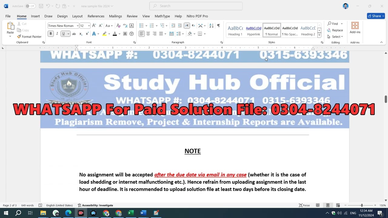388x218 pixels.
Task: Toggle Focus mode in status bar
Action: (304, 205)
